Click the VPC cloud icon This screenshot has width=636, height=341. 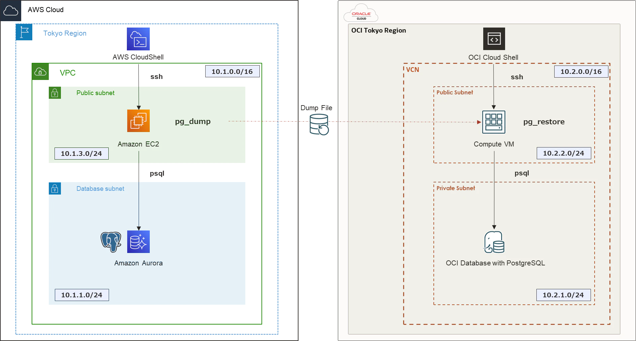coord(40,72)
